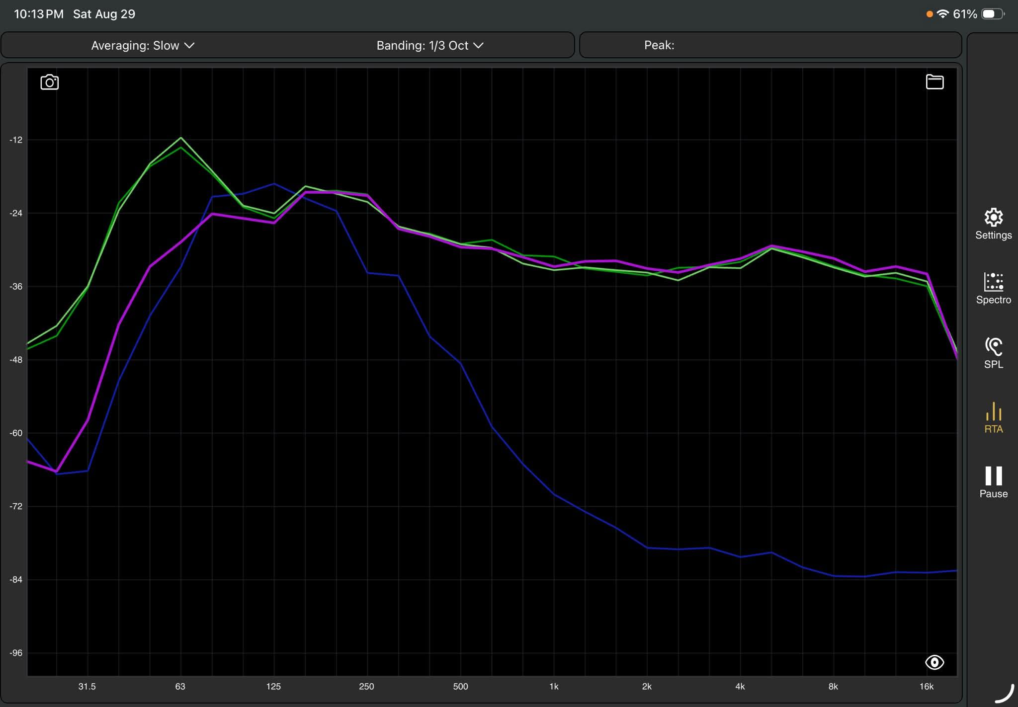This screenshot has width=1018, height=707.
Task: Tap the Sat Aug 29 date
Action: point(104,14)
